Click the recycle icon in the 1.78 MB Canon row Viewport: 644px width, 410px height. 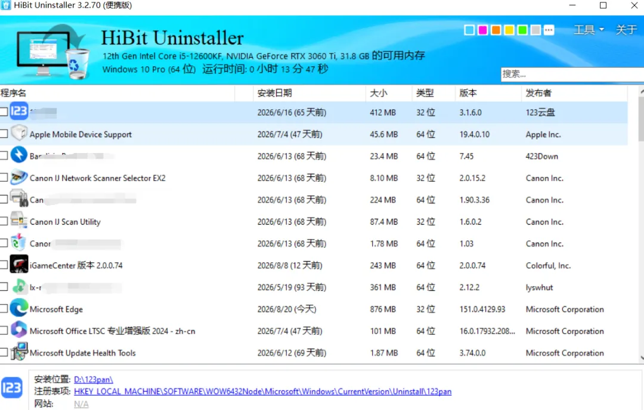(19, 242)
